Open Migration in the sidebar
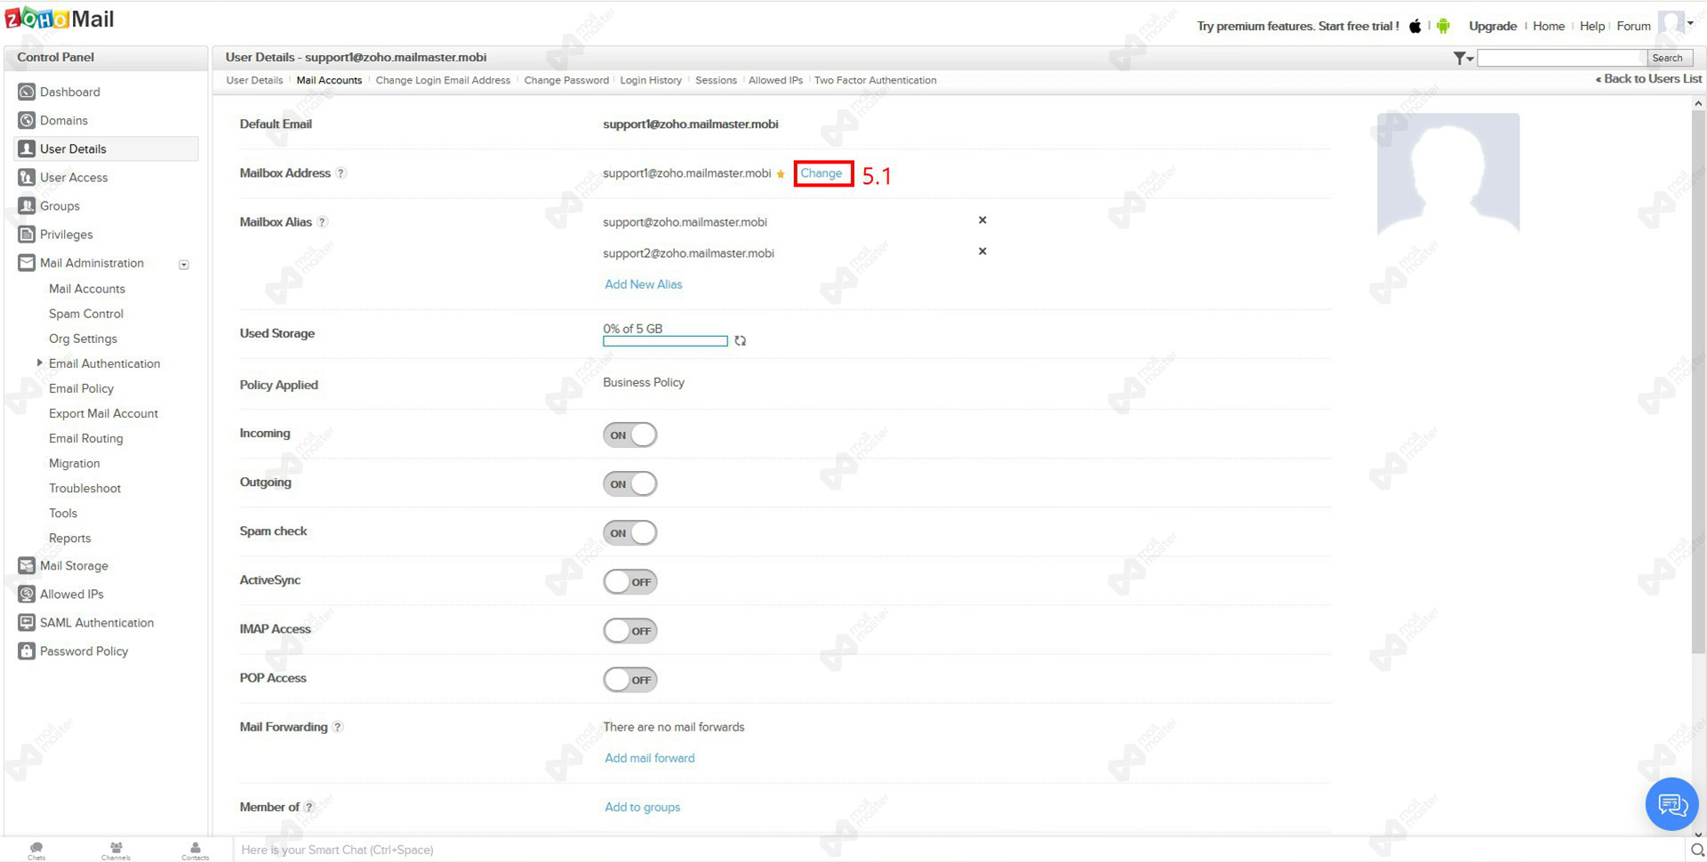This screenshot has width=1707, height=862. (x=75, y=463)
